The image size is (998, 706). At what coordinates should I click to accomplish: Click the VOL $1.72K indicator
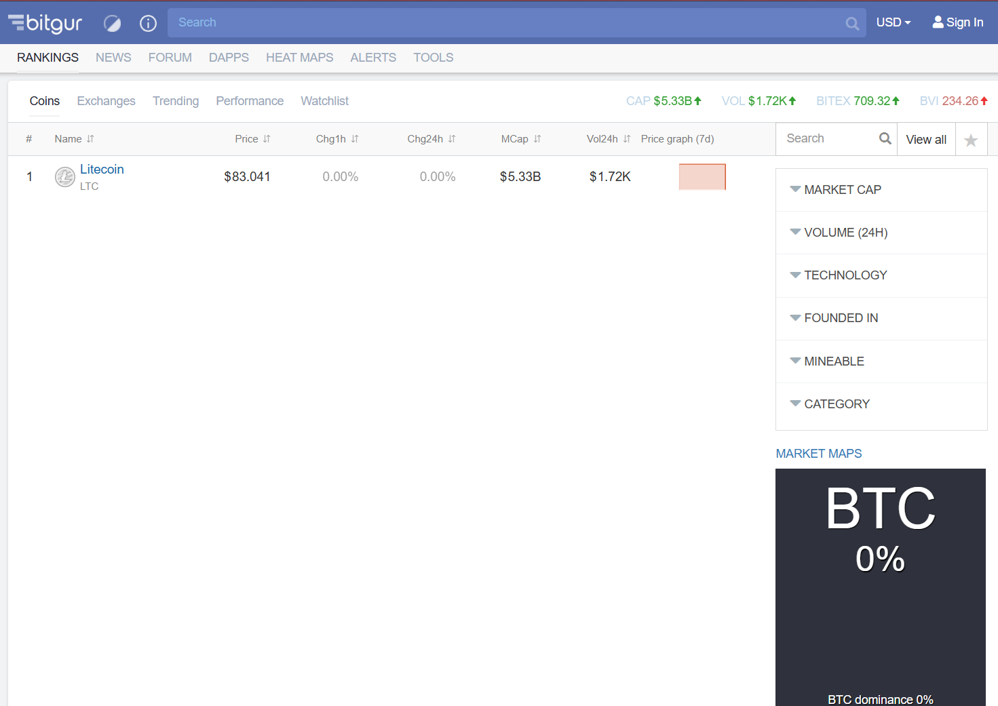(759, 101)
